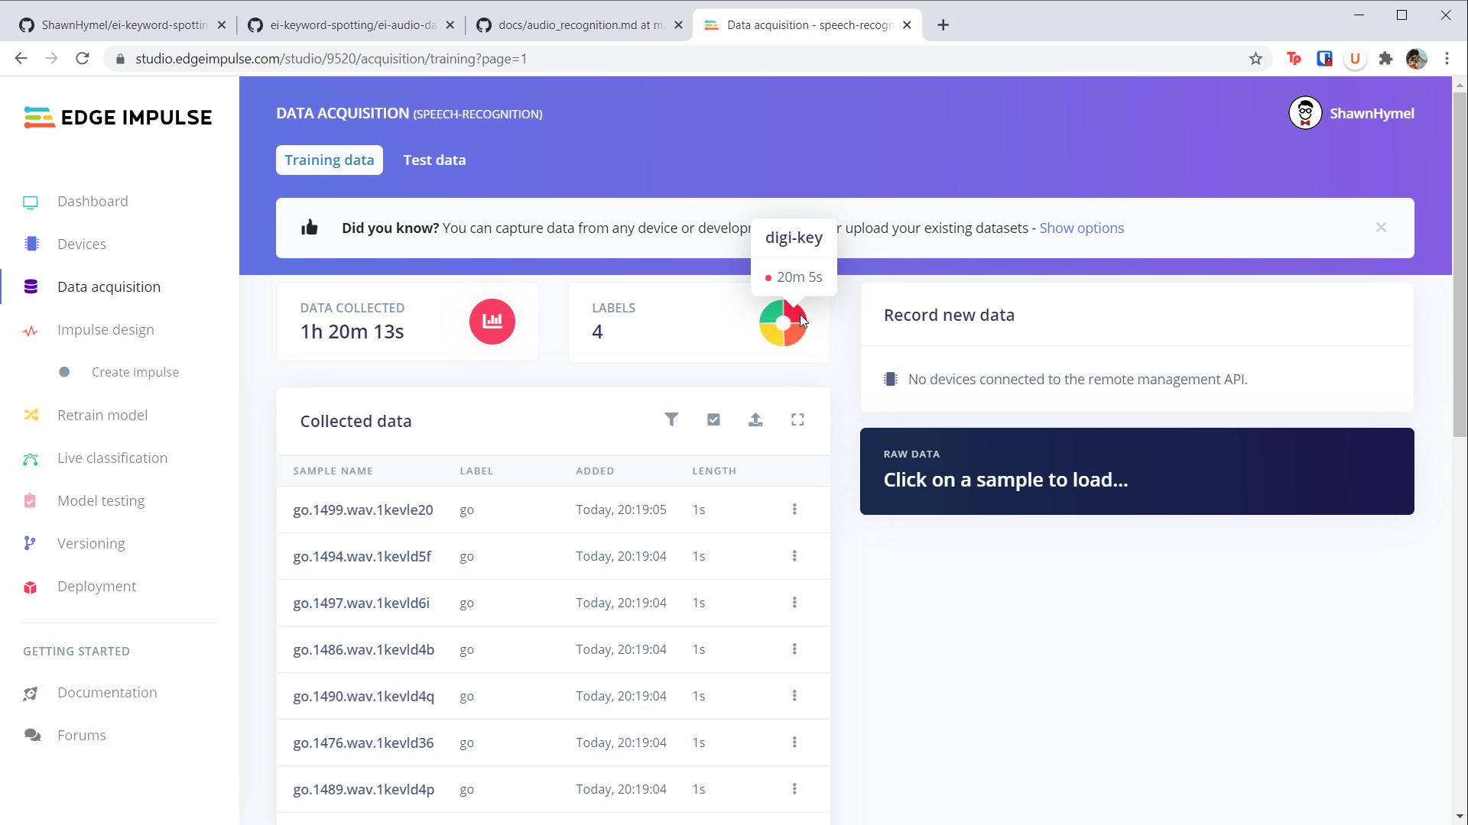Open Chrome's three-dot browser menu
1468x825 pixels.
1447,58
